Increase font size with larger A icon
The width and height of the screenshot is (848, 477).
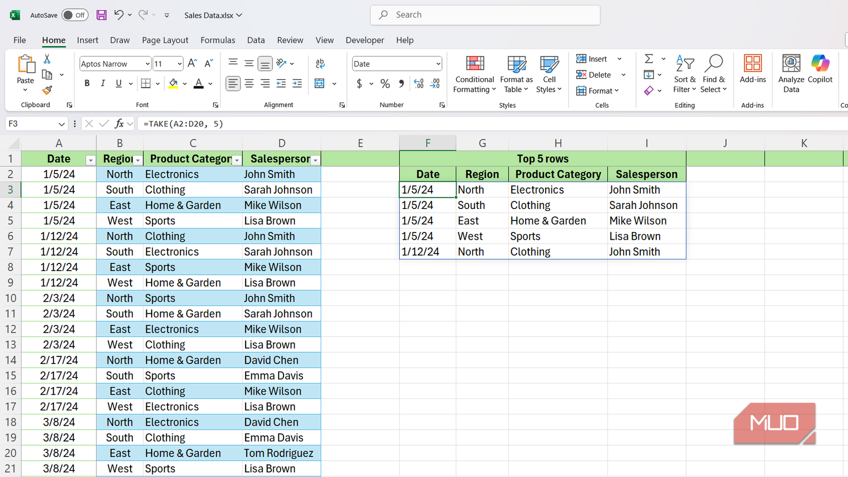coord(192,63)
